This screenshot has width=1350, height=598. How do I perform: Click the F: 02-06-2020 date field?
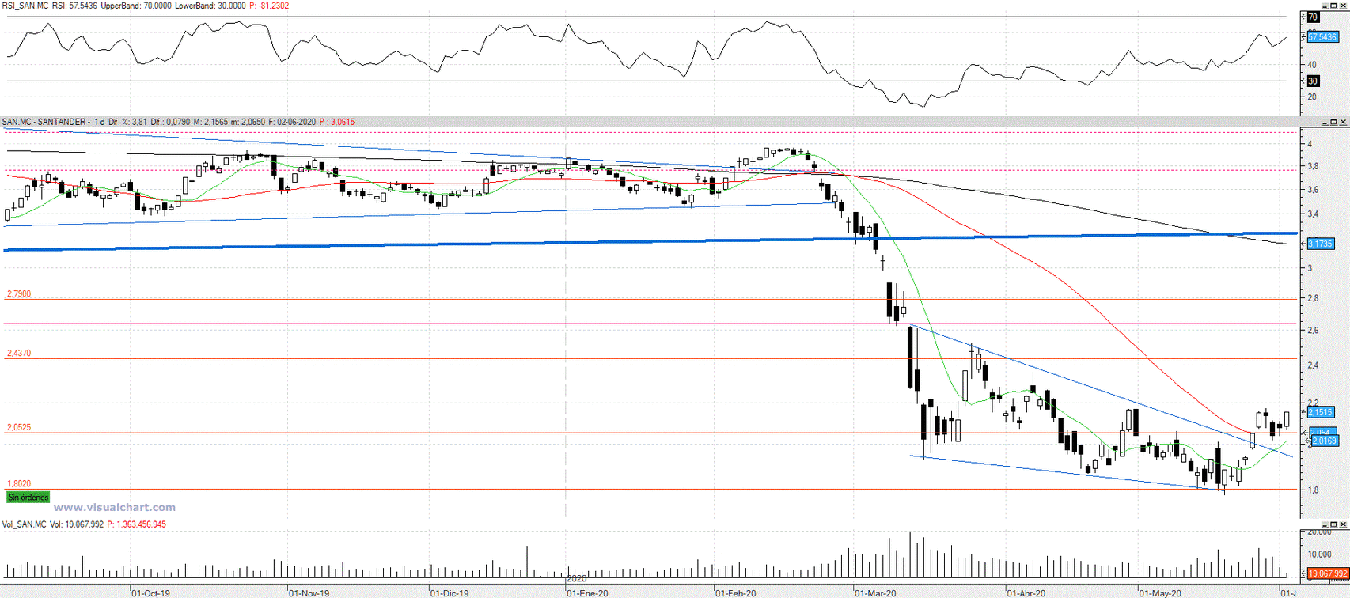pyautogui.click(x=292, y=122)
